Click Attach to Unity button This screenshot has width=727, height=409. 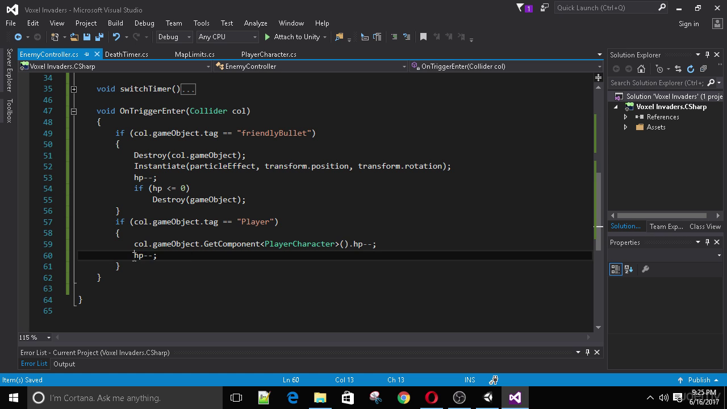coord(291,37)
